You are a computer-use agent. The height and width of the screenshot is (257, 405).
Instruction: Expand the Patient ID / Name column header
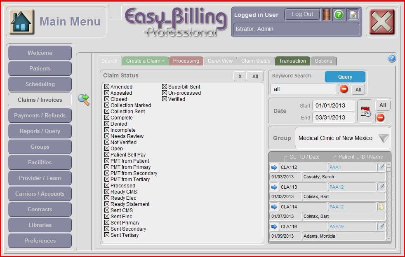pos(360,157)
